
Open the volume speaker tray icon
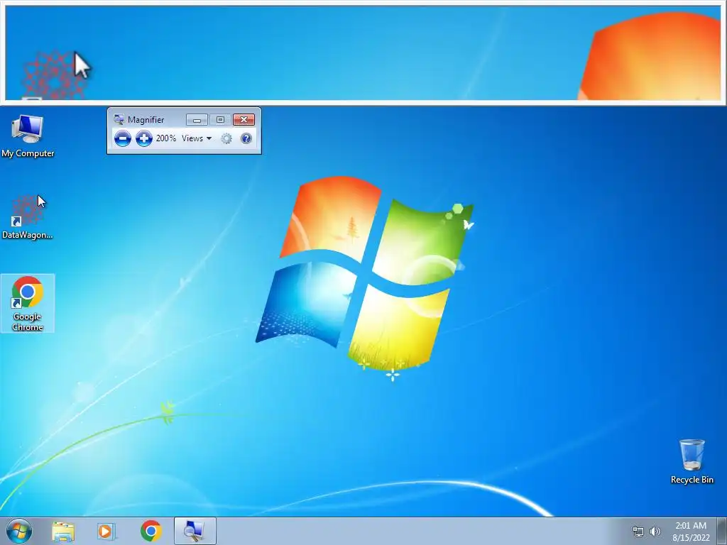pos(655,532)
